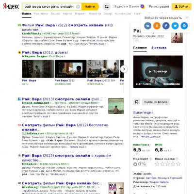Open the Поиск search tab
The image size is (194, 194).
27,14
